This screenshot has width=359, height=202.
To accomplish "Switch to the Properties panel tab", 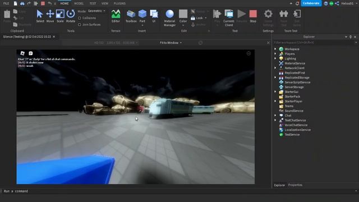I will pyautogui.click(x=295, y=185).
